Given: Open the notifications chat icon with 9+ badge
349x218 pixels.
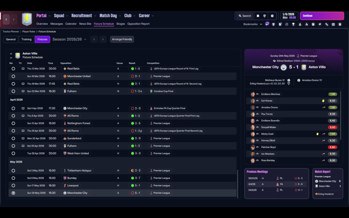Looking at the screenshot, I should (267, 24).
